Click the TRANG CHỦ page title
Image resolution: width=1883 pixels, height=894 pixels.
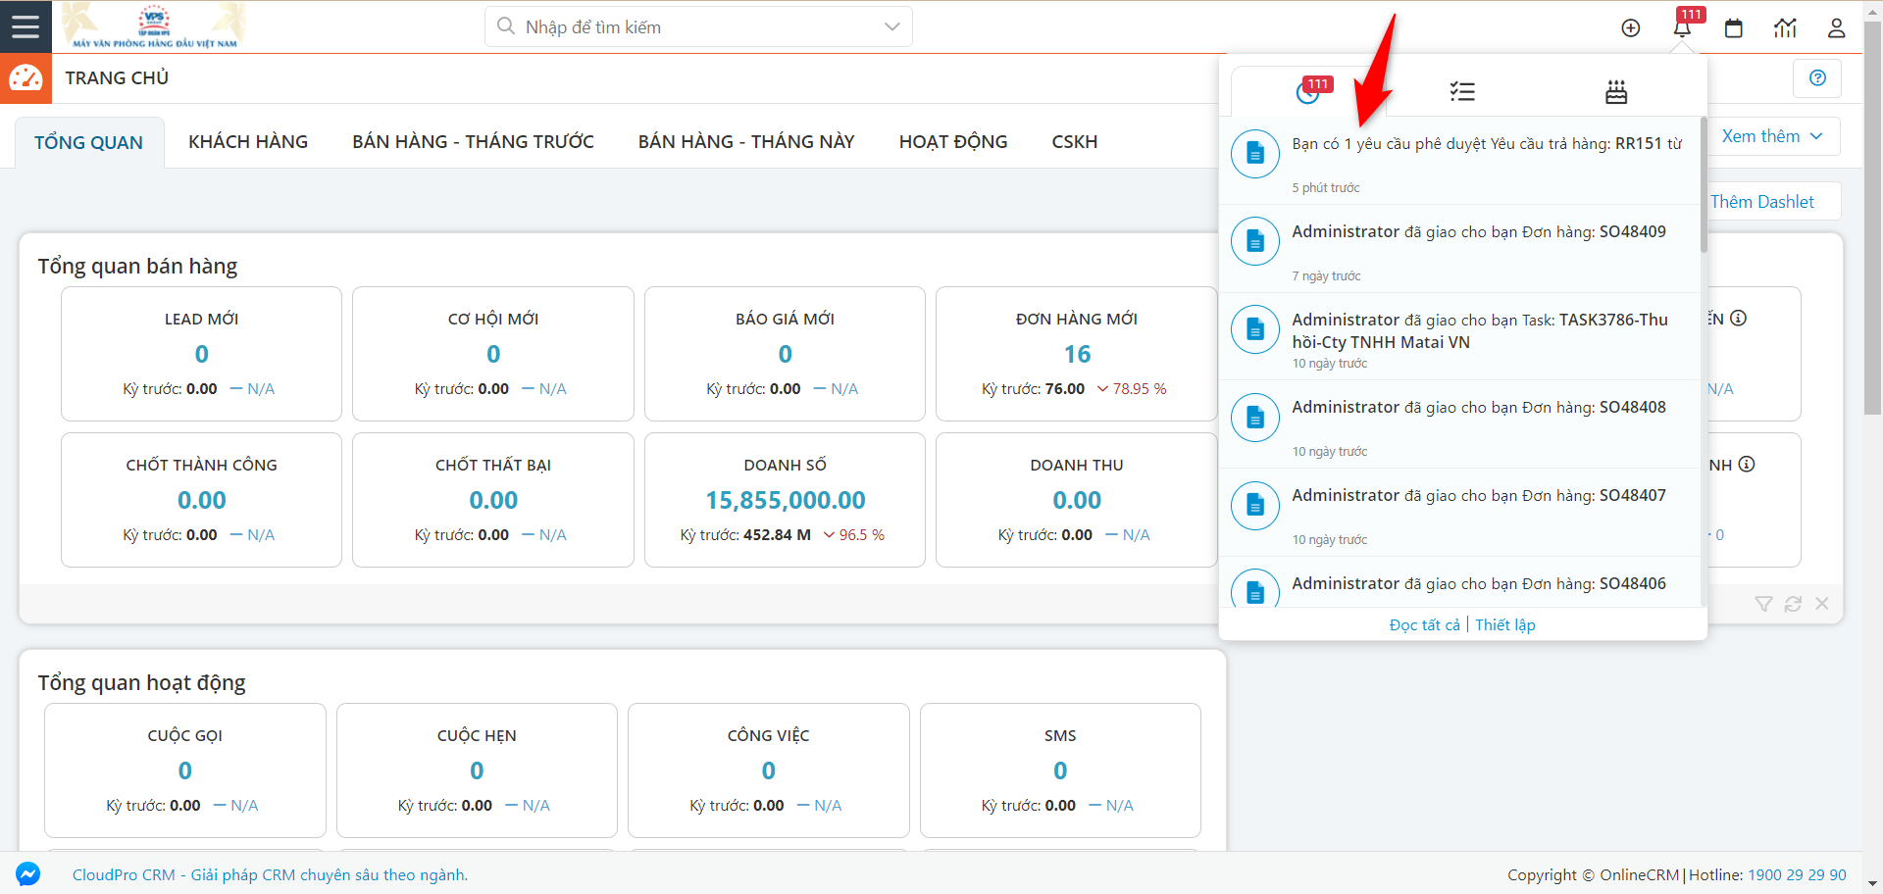(x=117, y=78)
